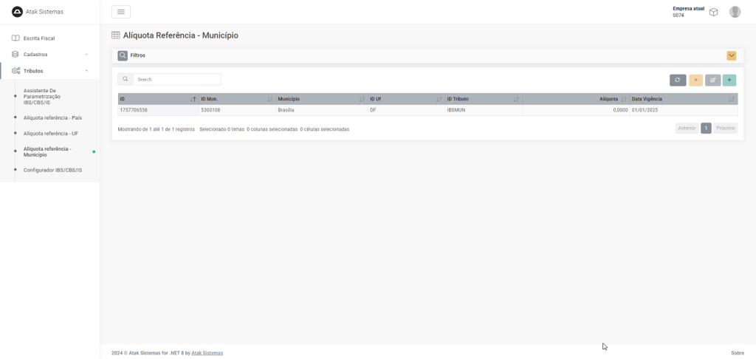
Task: Open the user avatar profile
Action: tap(735, 12)
